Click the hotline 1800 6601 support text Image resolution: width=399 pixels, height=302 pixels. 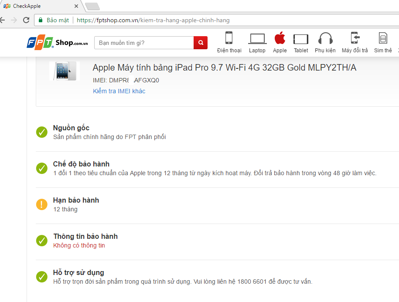pyautogui.click(x=183, y=282)
